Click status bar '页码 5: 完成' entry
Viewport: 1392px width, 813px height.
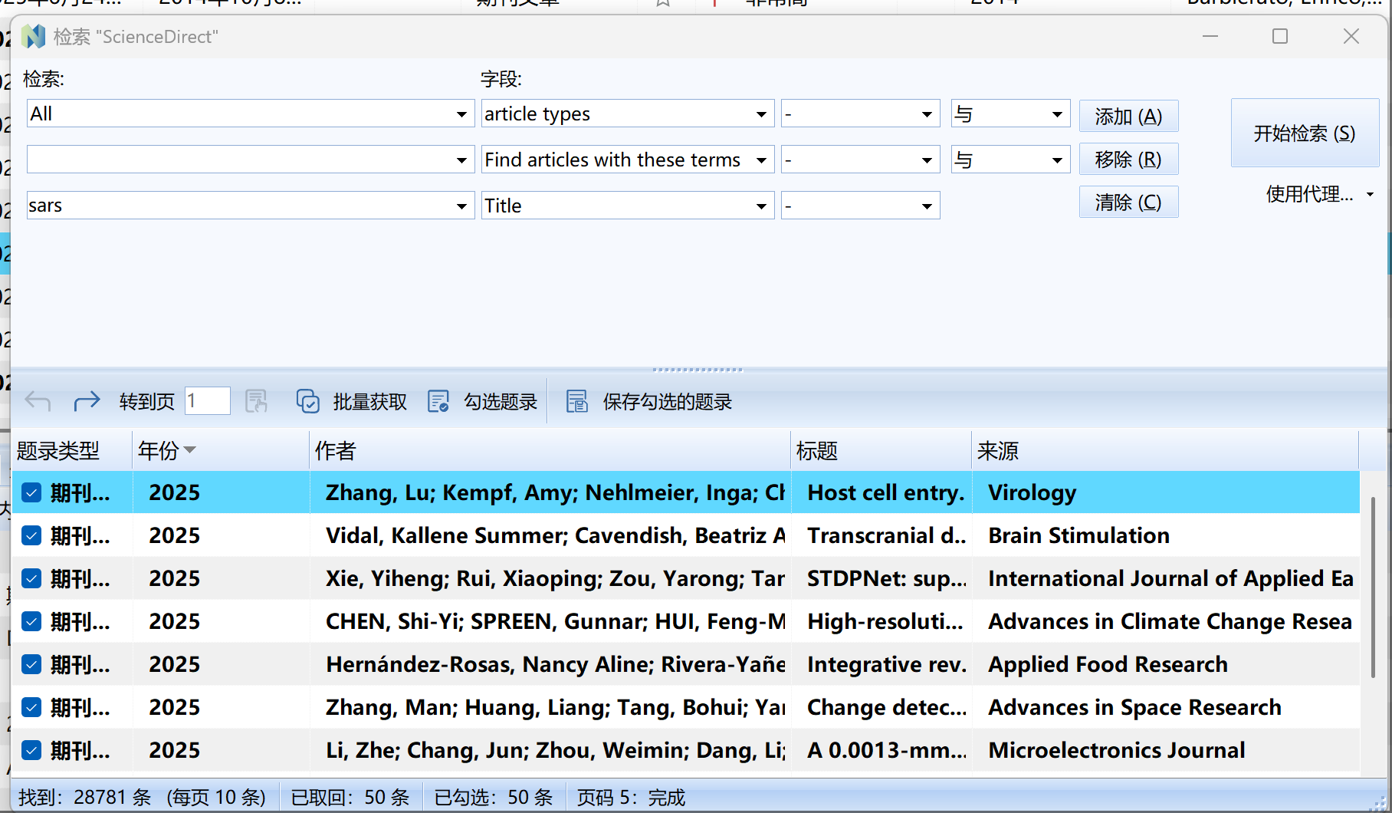click(x=631, y=798)
